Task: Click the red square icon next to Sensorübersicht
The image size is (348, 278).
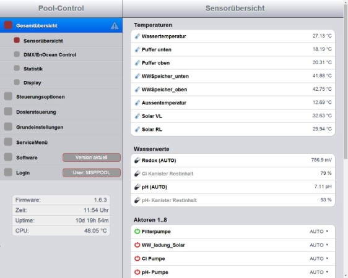Action: (17, 40)
